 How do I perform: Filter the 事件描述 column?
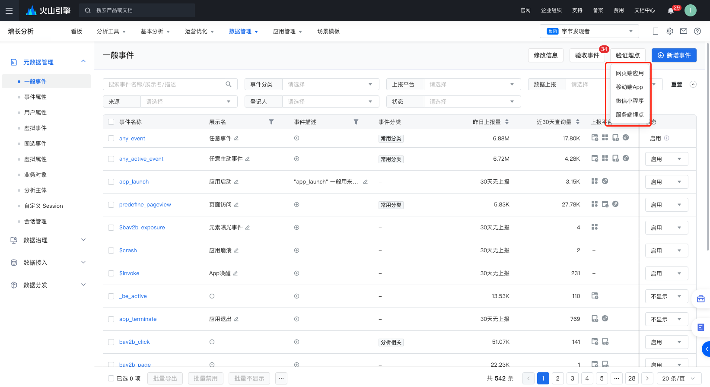coord(356,122)
